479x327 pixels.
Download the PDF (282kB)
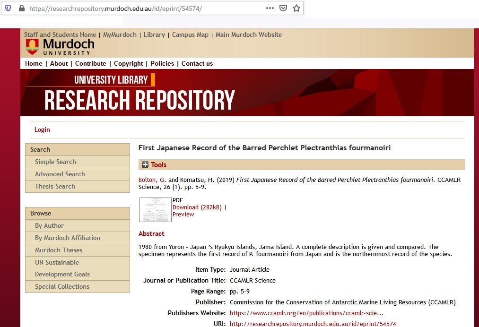[197, 207]
